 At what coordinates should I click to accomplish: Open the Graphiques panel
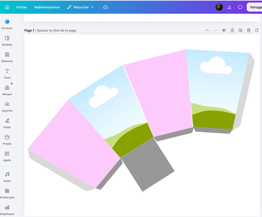(7, 210)
